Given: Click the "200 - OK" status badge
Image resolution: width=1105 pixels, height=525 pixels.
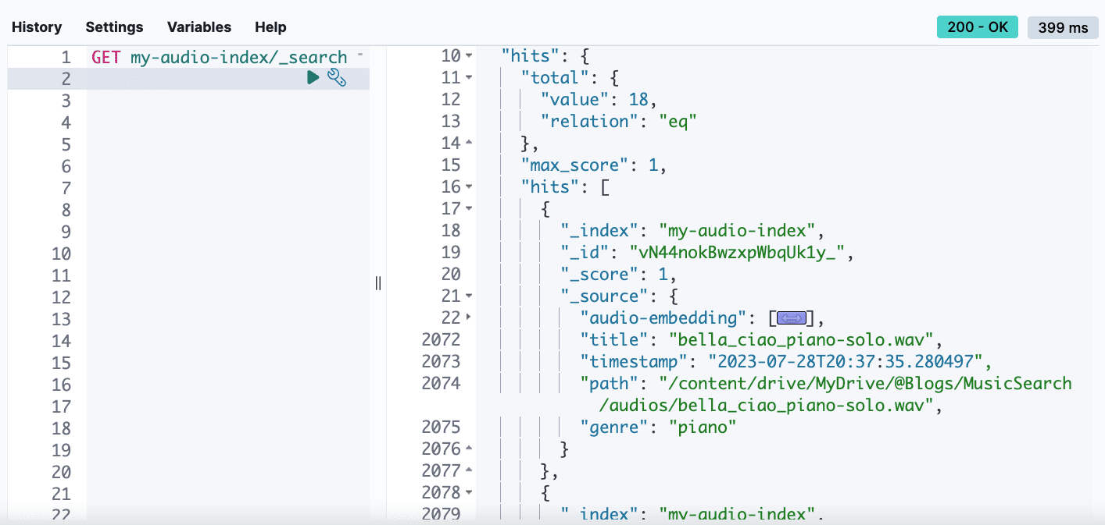Looking at the screenshot, I should coord(977,26).
